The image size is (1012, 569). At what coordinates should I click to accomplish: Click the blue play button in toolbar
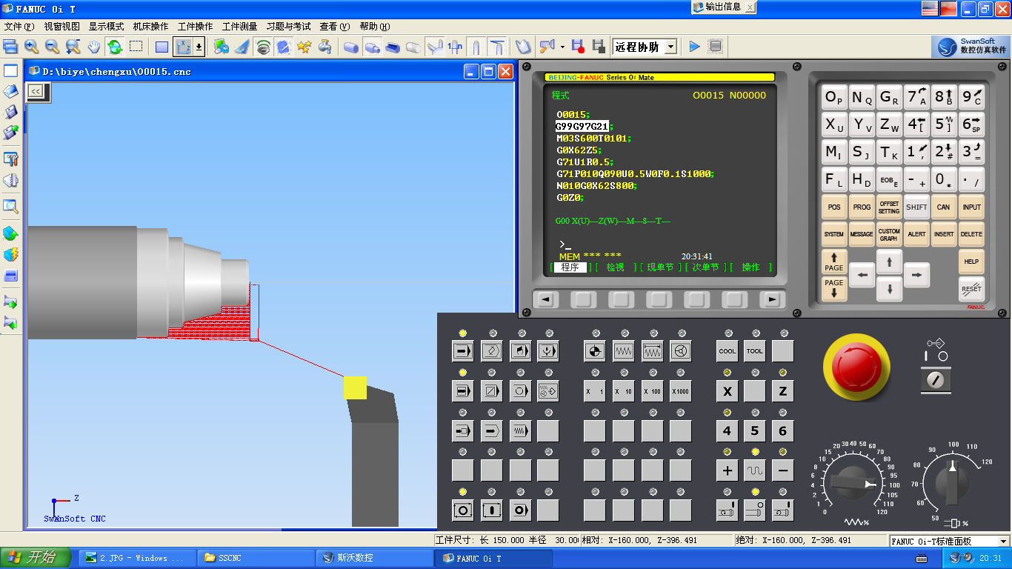[694, 47]
